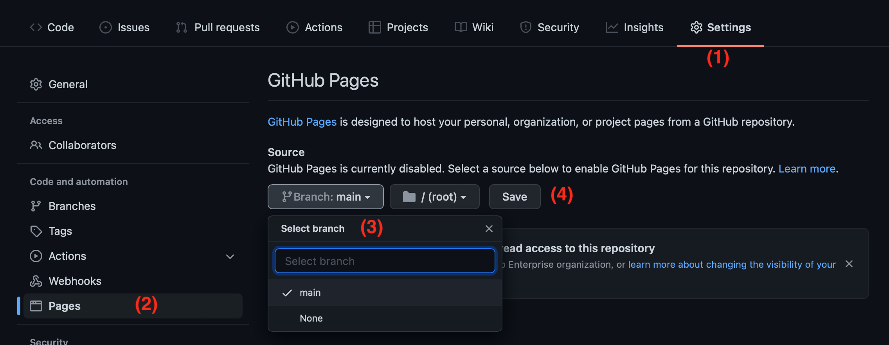Expand the Actions section chevron in sidebar

(x=230, y=256)
